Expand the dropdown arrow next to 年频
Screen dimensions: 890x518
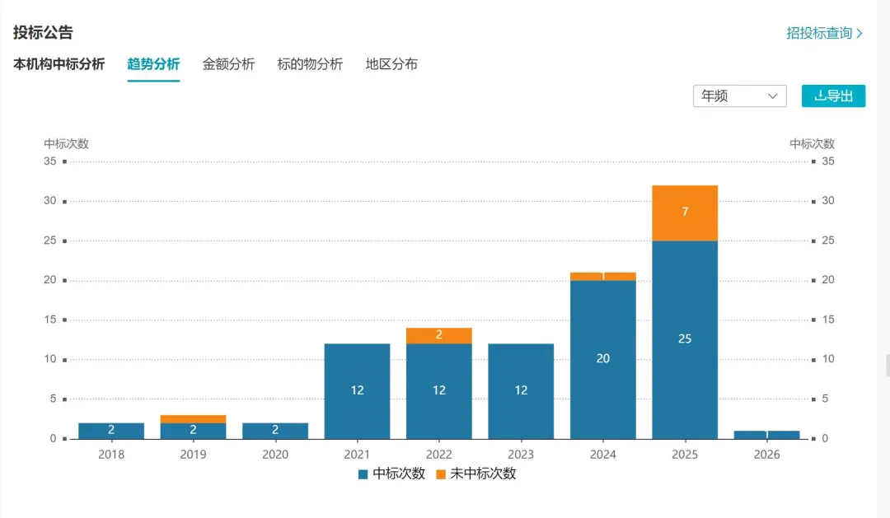(x=772, y=96)
